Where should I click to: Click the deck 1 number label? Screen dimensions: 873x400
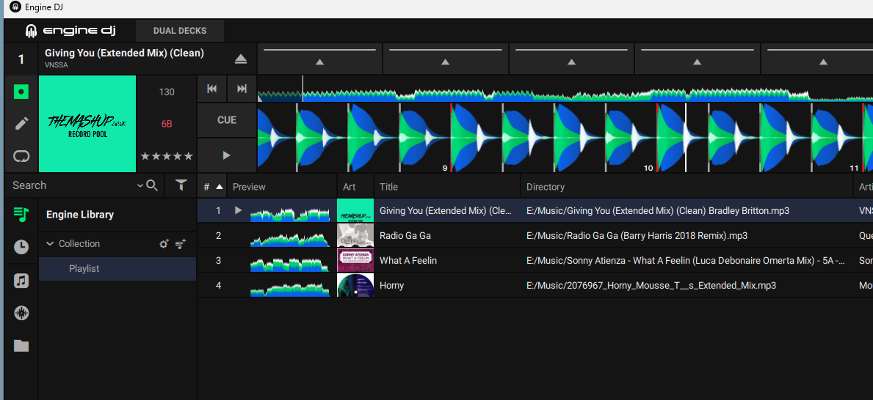(x=21, y=59)
